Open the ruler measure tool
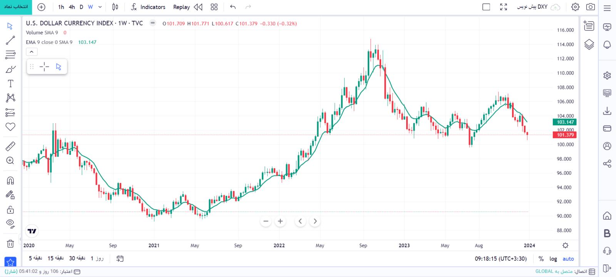The image size is (616, 277). coord(10,146)
